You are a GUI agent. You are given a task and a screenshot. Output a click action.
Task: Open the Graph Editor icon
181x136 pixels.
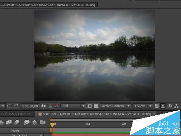[43, 122]
